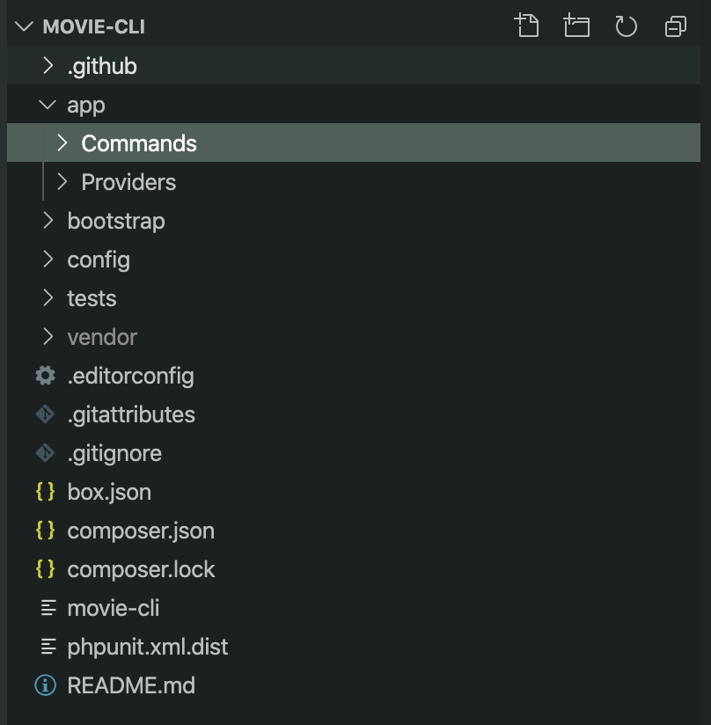Expand the Providers folder
711x725 pixels.
coord(128,182)
